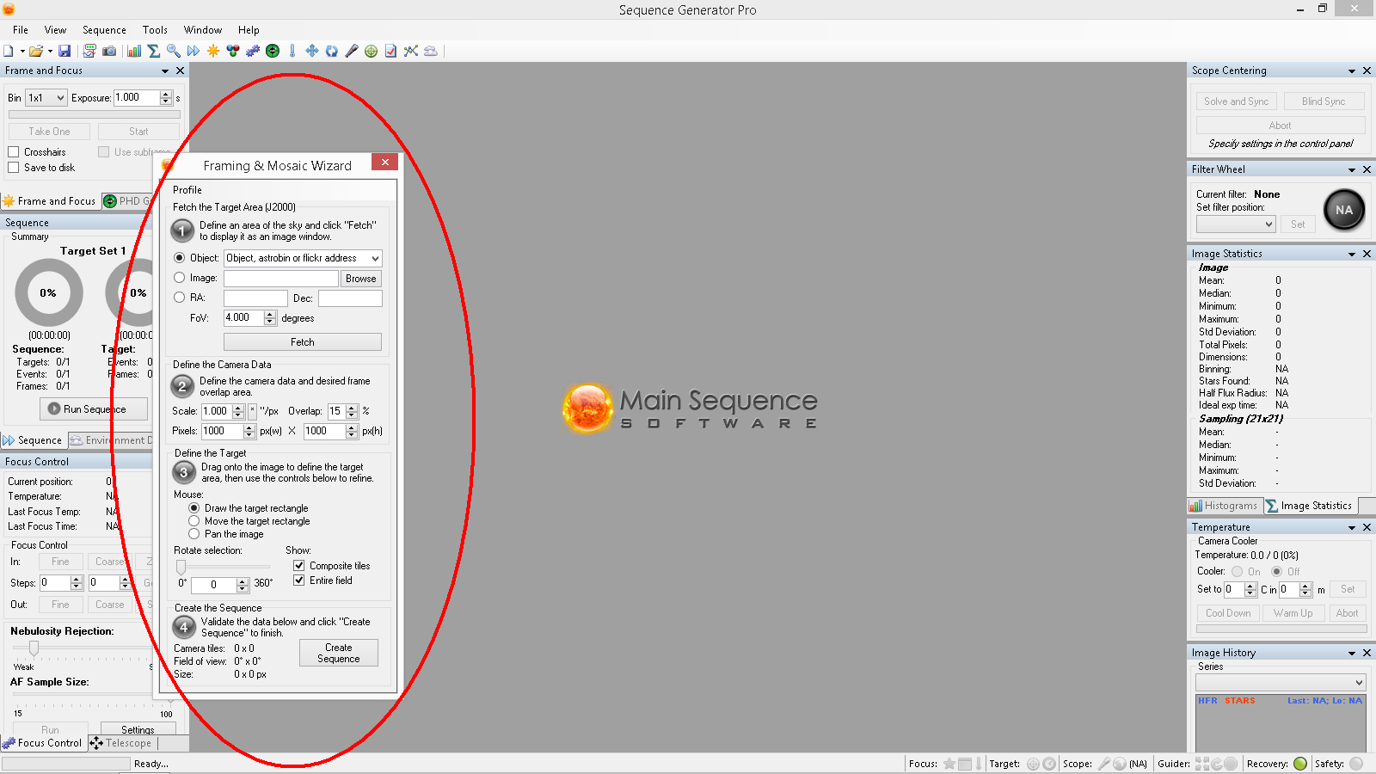Click the blue double-arrow sequence toolbar icon

[x=193, y=52]
